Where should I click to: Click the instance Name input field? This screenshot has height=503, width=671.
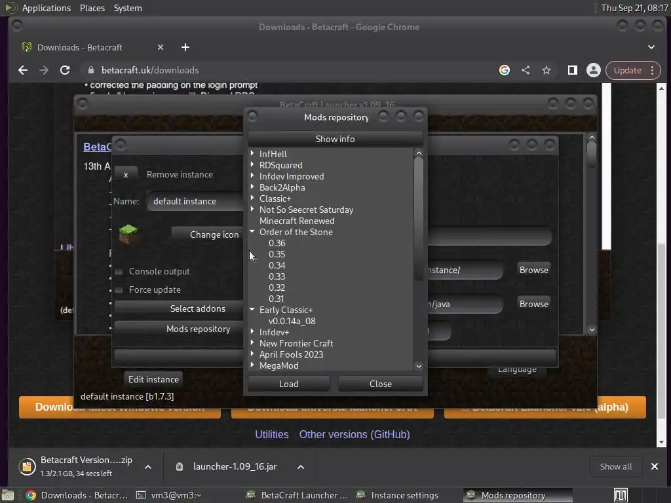pyautogui.click(x=195, y=201)
